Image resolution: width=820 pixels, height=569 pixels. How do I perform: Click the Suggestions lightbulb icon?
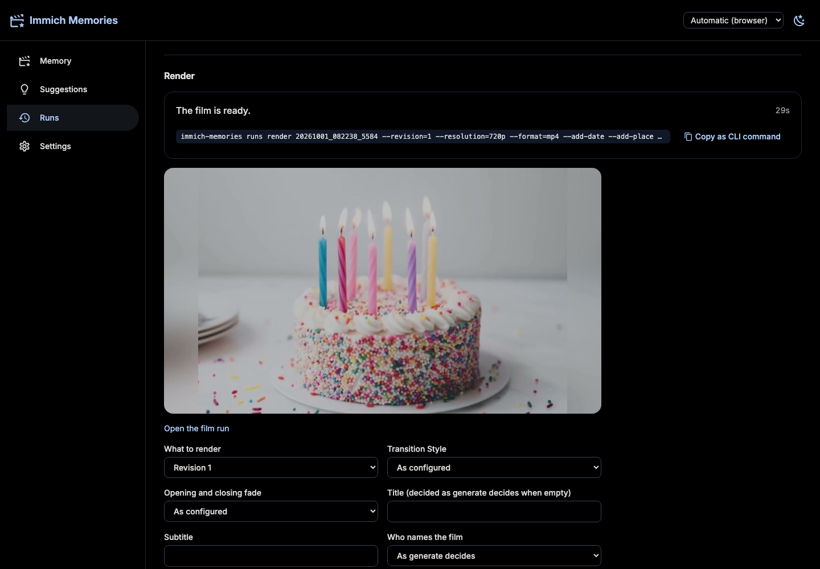click(24, 89)
